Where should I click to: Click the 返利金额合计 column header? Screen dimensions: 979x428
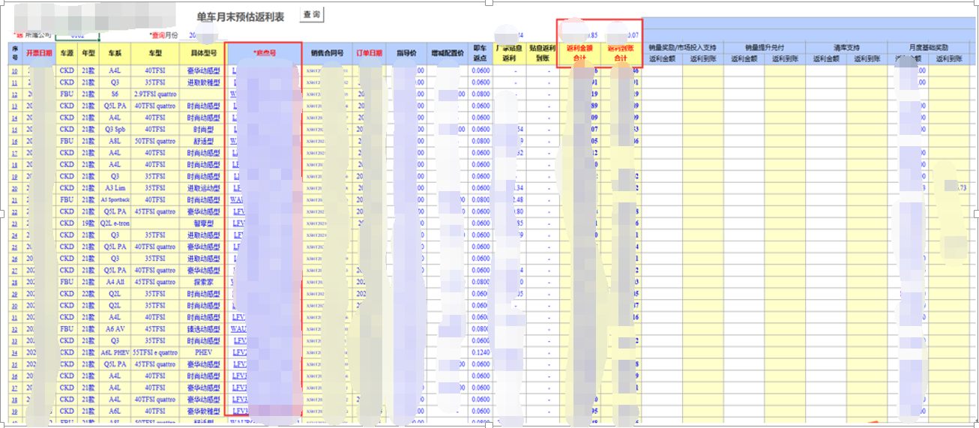(x=579, y=53)
